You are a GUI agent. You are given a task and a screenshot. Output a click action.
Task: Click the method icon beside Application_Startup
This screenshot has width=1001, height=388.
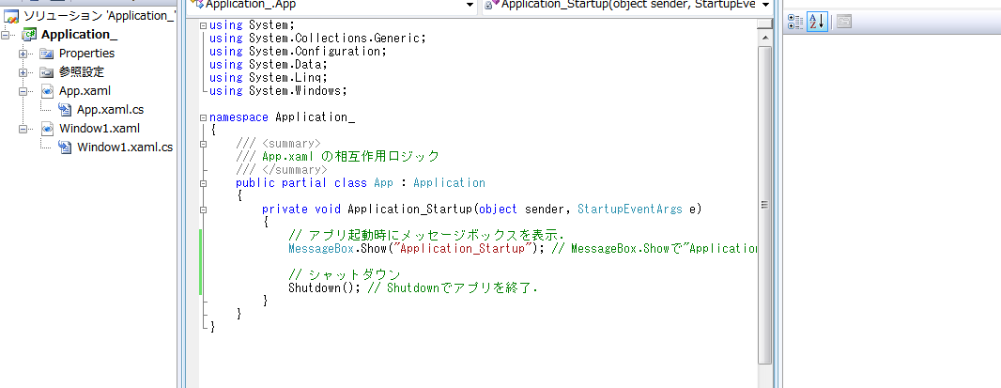point(491,5)
